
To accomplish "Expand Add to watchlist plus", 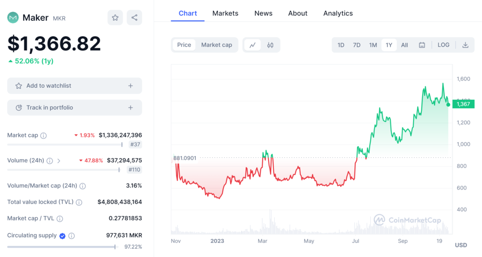I will coord(130,86).
